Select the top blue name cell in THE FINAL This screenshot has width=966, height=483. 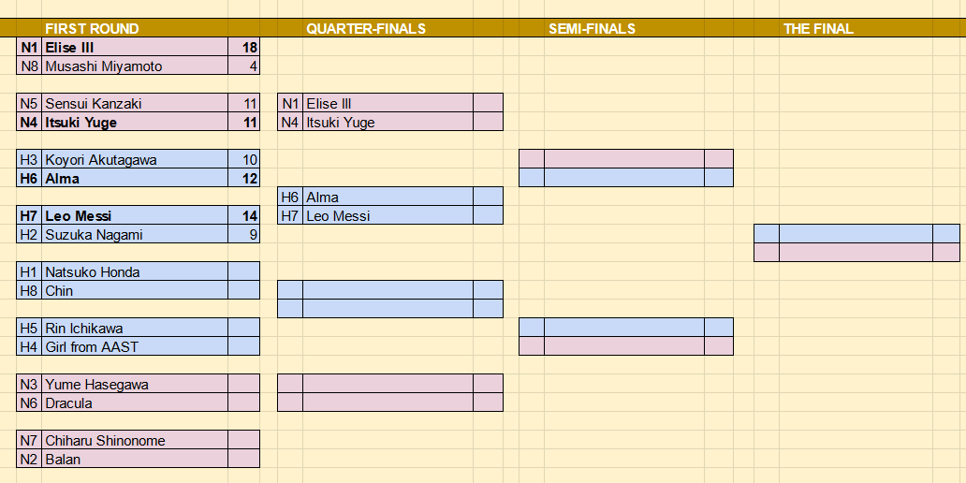pyautogui.click(x=856, y=234)
